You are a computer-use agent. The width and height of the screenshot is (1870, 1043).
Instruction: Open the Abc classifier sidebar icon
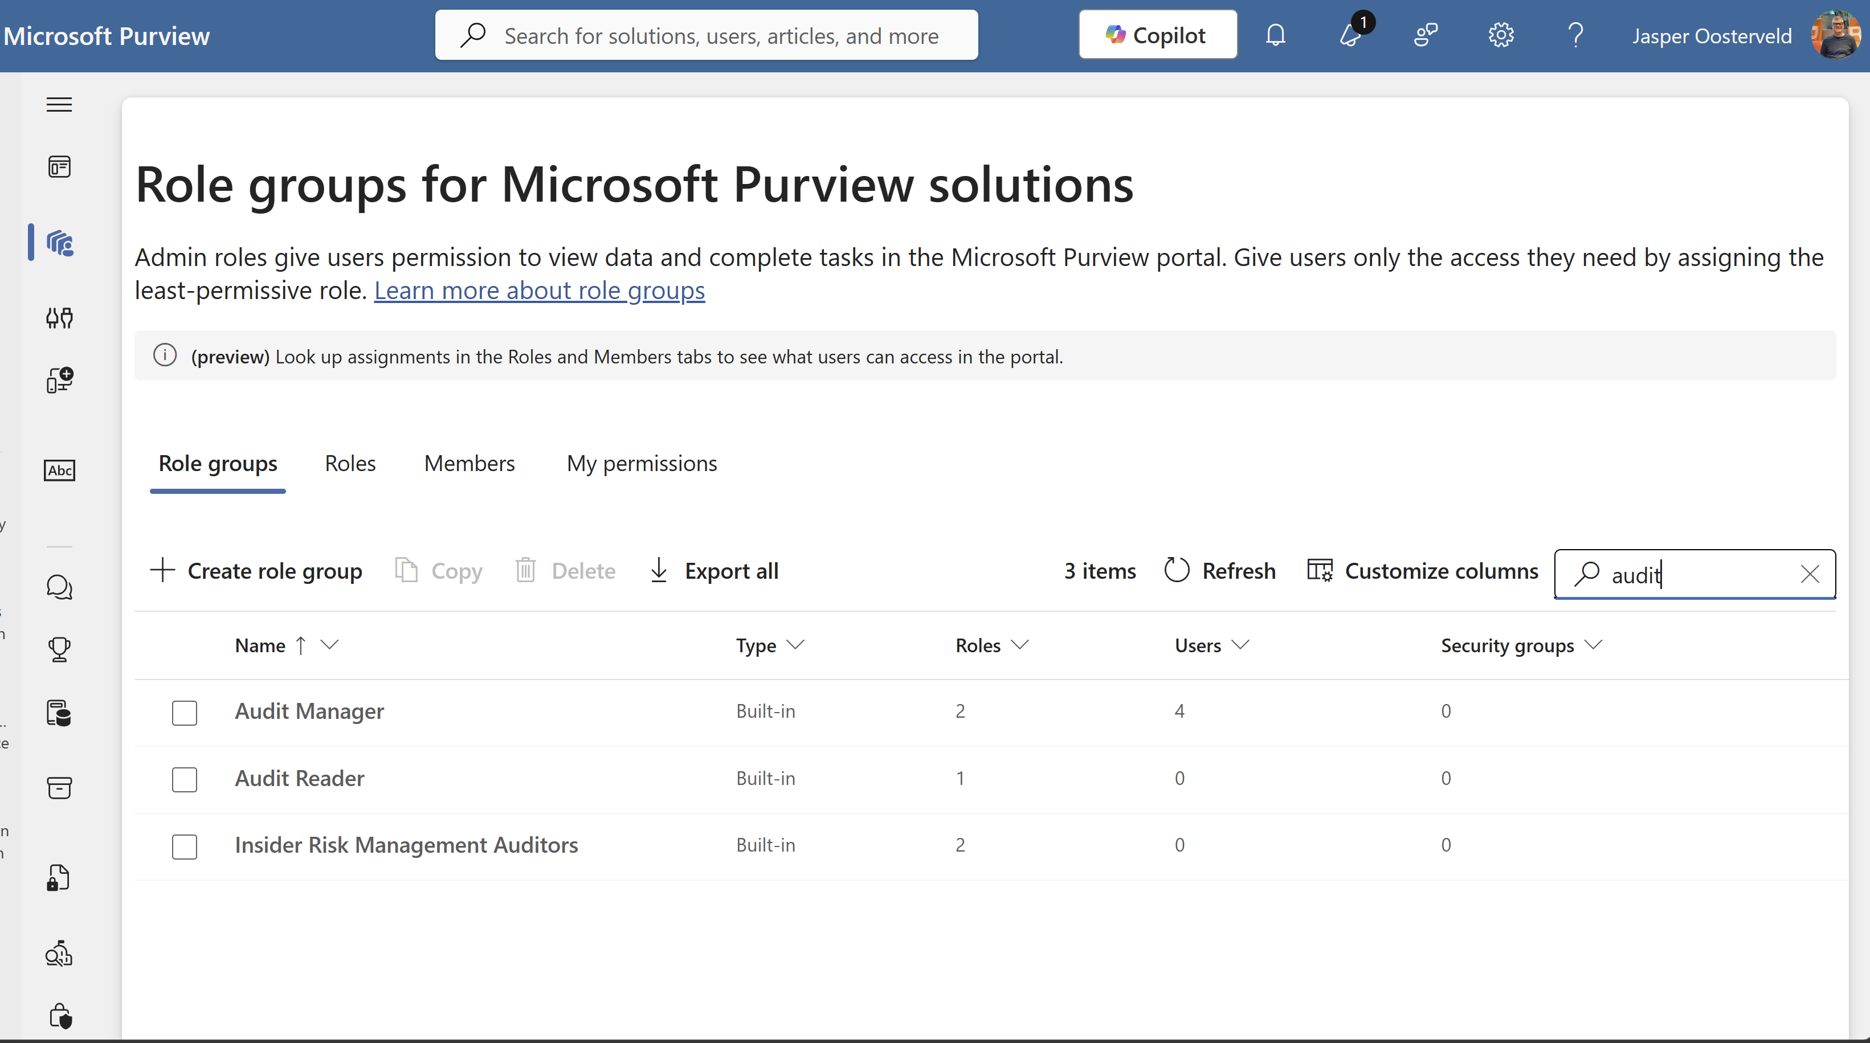coord(59,471)
